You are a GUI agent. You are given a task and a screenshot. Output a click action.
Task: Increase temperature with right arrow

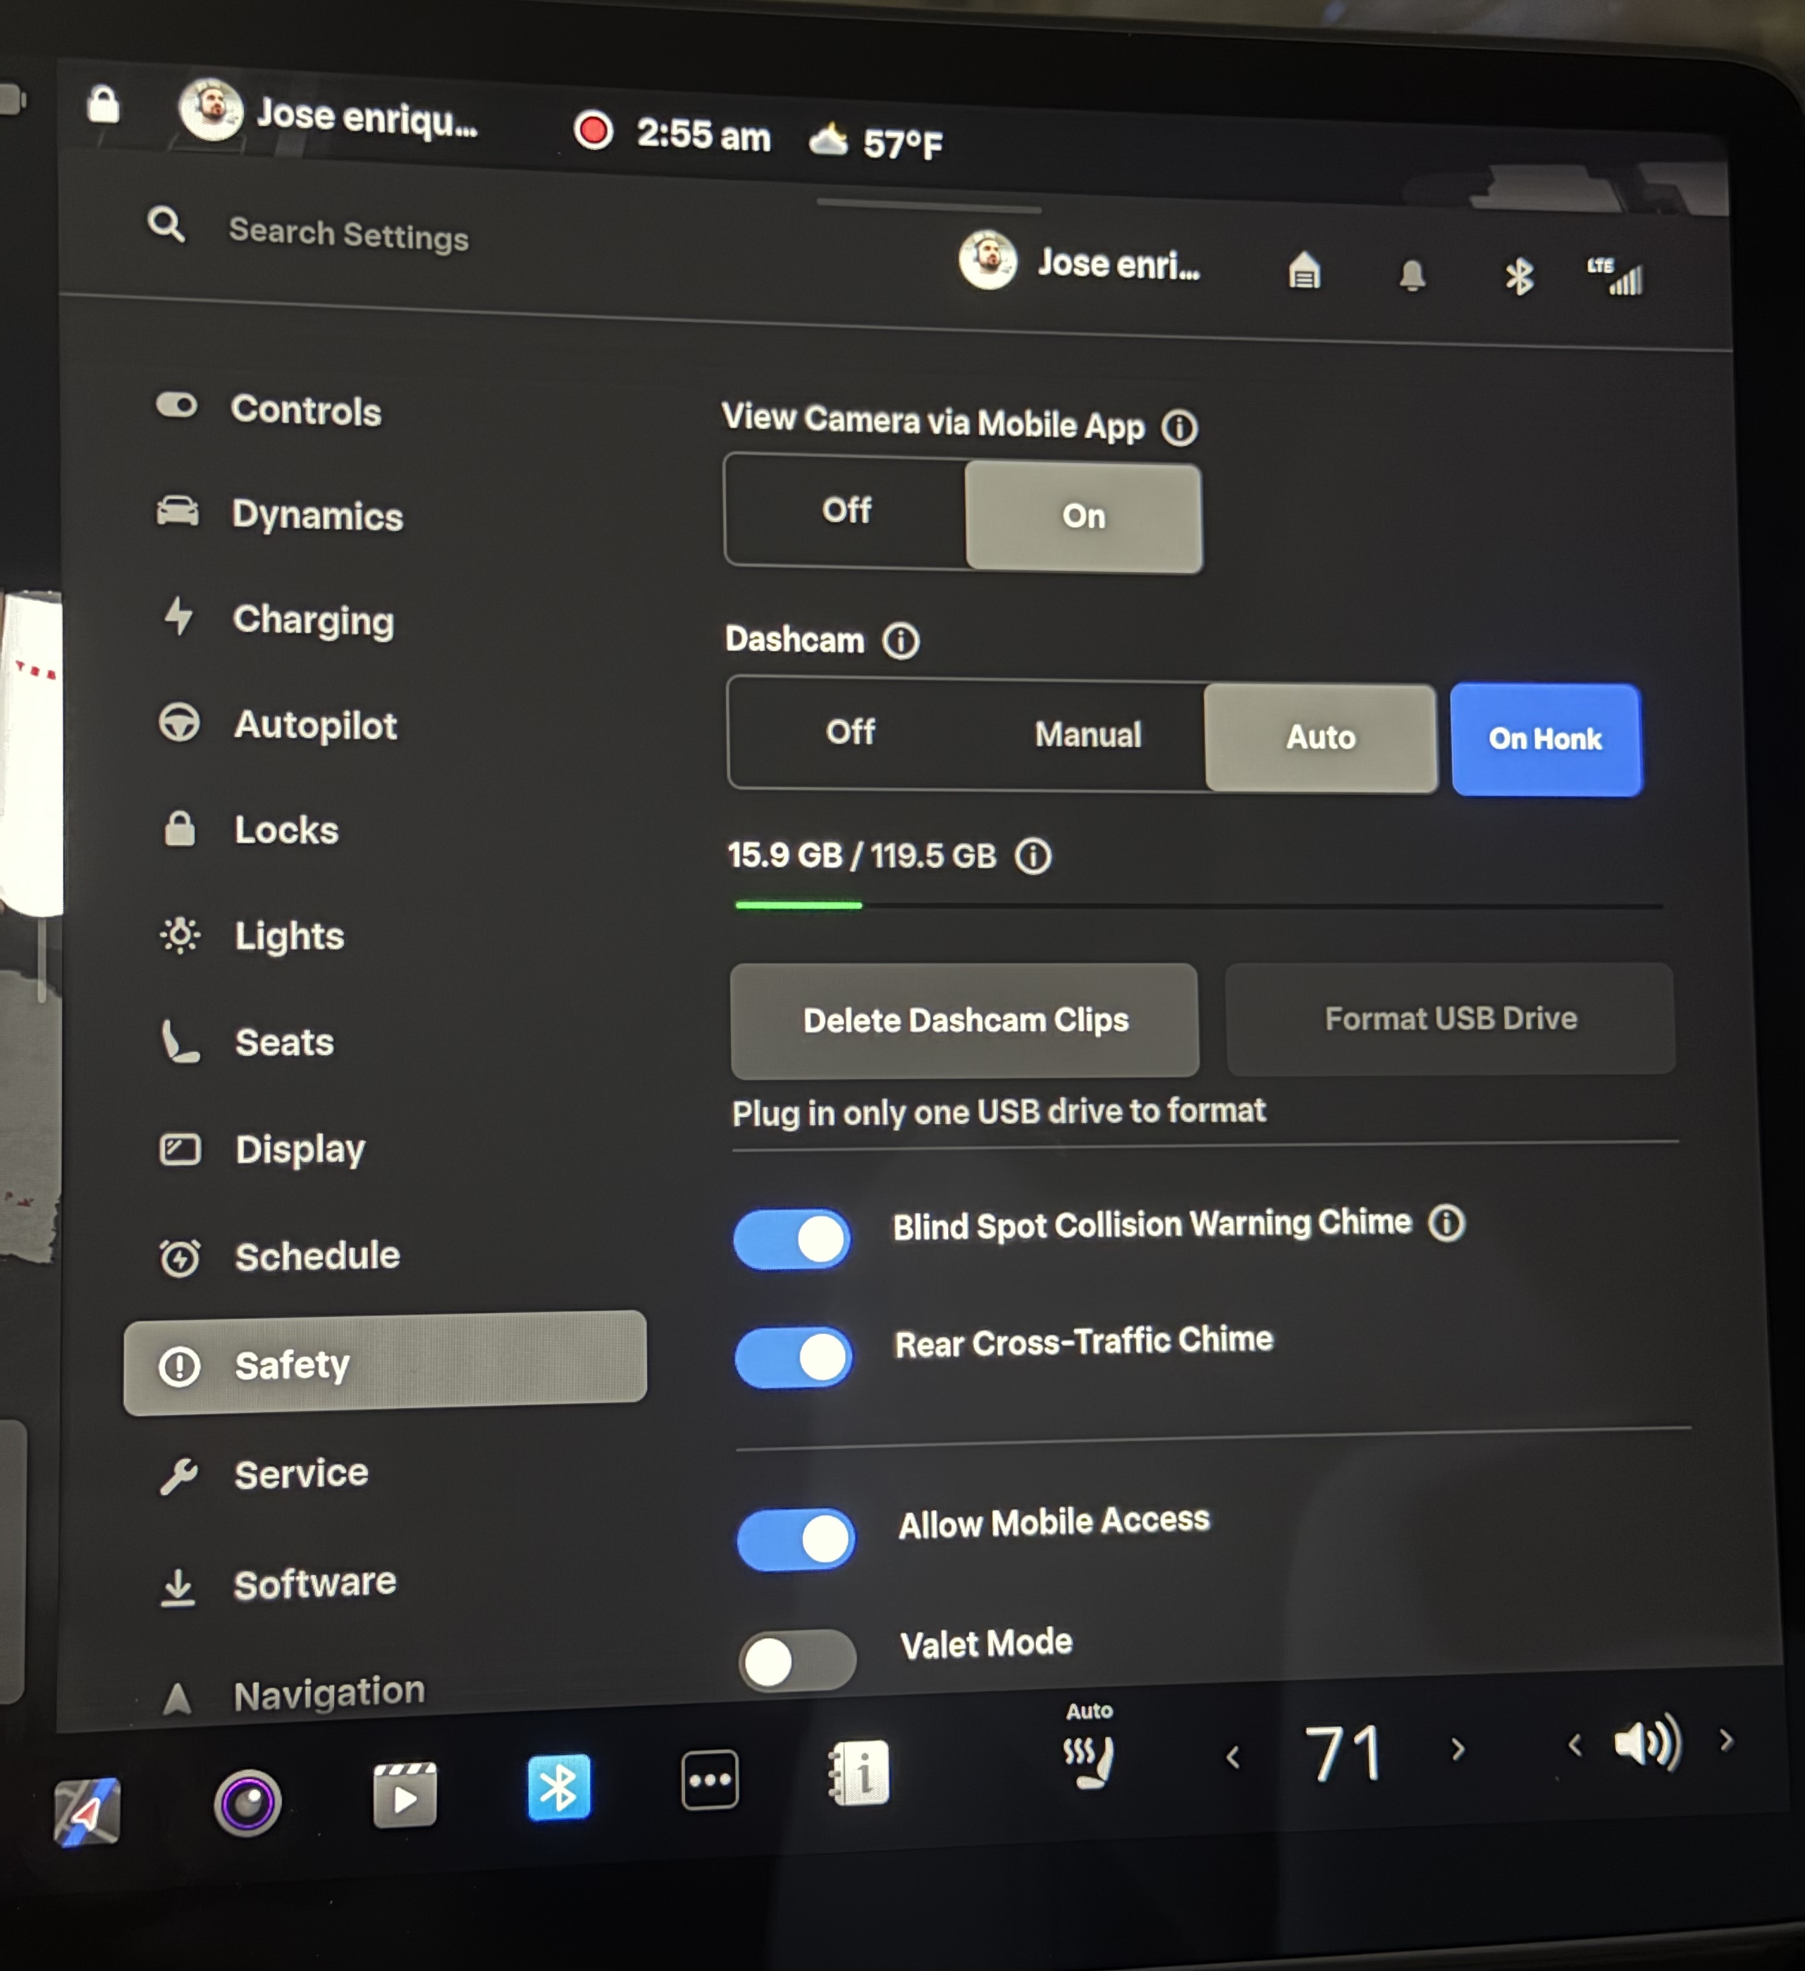click(1458, 1749)
